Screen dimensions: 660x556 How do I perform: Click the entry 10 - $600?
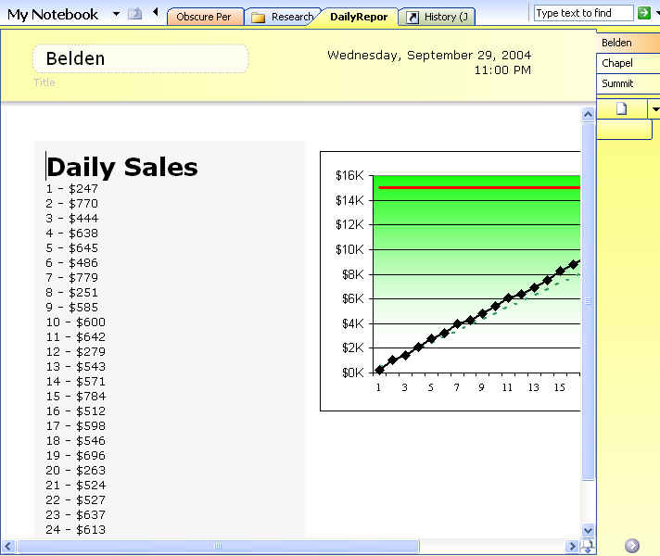[x=75, y=322]
